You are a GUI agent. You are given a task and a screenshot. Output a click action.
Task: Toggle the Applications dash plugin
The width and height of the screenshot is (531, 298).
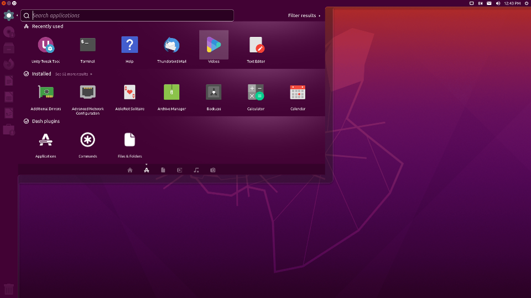pyautogui.click(x=46, y=145)
